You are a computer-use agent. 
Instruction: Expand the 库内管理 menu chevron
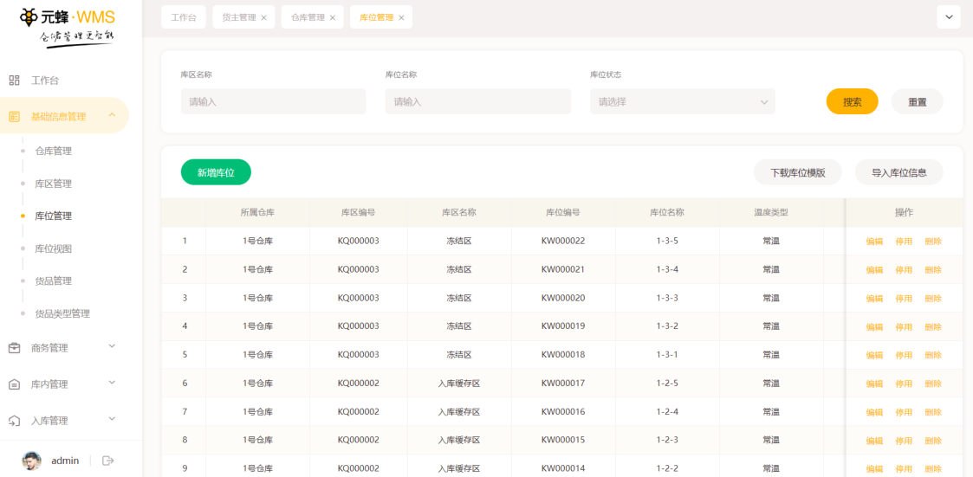[112, 383]
